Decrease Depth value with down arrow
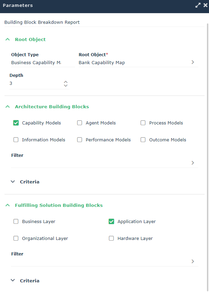 pyautogui.click(x=66, y=85)
